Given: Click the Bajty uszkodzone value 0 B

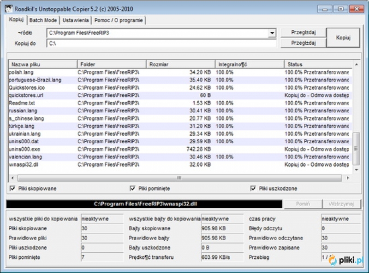Looking at the screenshot, I should click(x=222, y=247).
